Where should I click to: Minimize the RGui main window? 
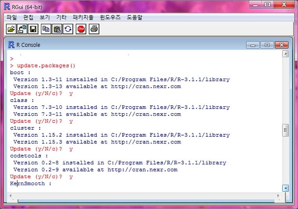tap(255, 5)
